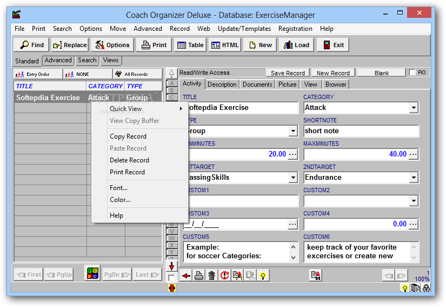Choose Delete Record from the context menu
This screenshot has width=446, height=307.
pyautogui.click(x=139, y=160)
